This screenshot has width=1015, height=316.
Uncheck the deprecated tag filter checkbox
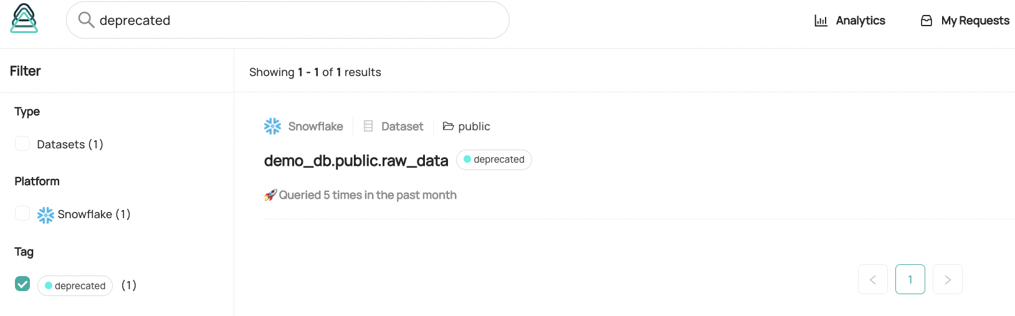coord(22,284)
